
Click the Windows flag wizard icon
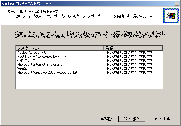tap(171, 16)
